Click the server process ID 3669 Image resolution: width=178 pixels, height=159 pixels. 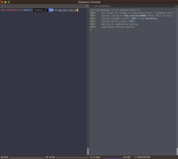click(132, 21)
